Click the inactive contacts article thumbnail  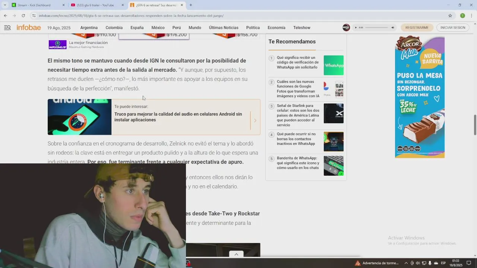334,141
